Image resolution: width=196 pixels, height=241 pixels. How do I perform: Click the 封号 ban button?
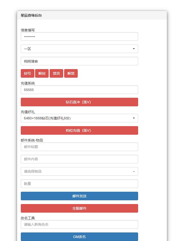[27, 73]
